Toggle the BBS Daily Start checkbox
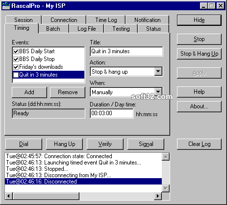 tap(16, 52)
